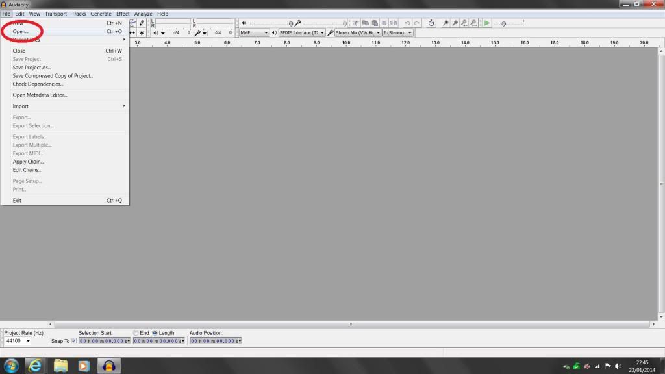
Task: Select the Draw (pencil) tool
Action: point(142,23)
